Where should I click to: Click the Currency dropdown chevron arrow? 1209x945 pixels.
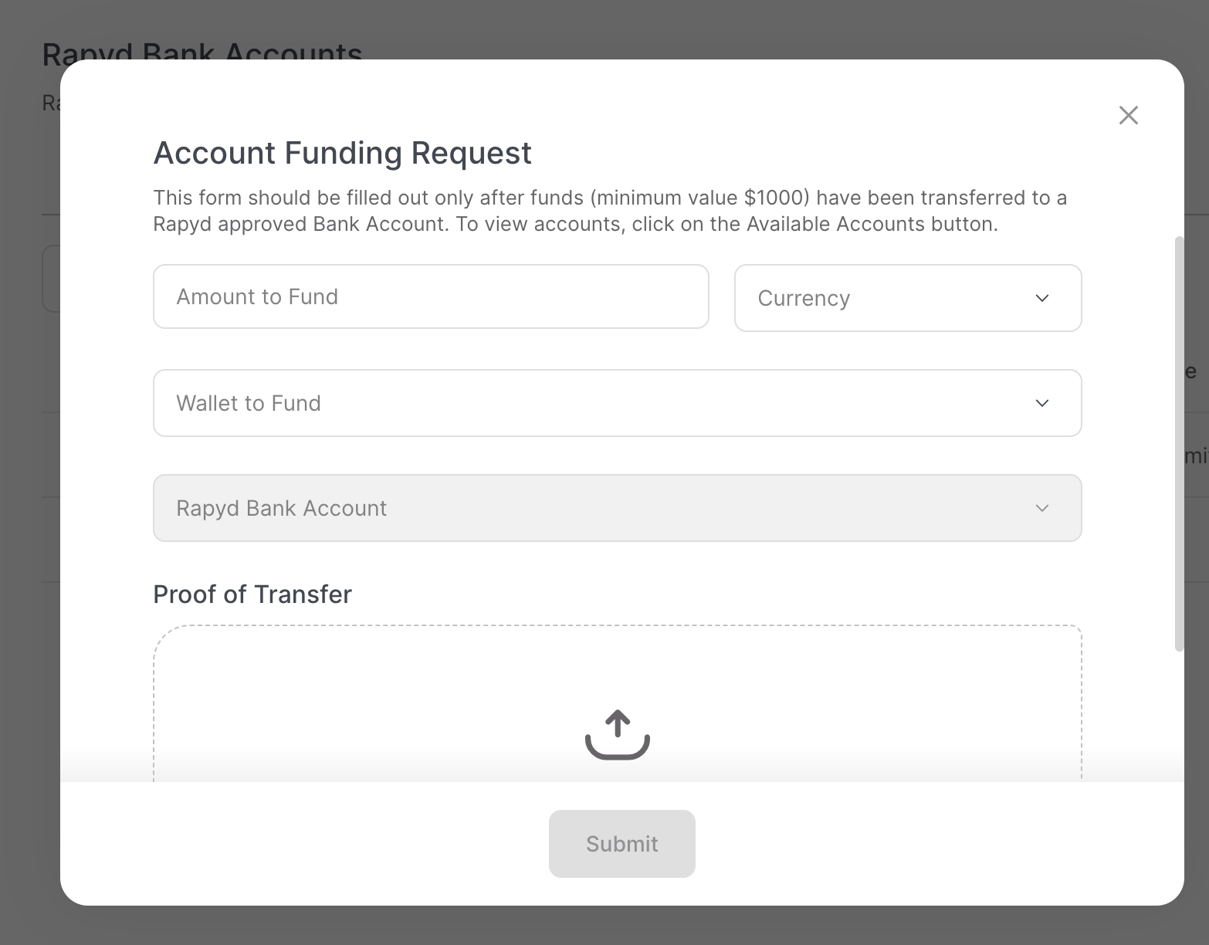point(1041,298)
